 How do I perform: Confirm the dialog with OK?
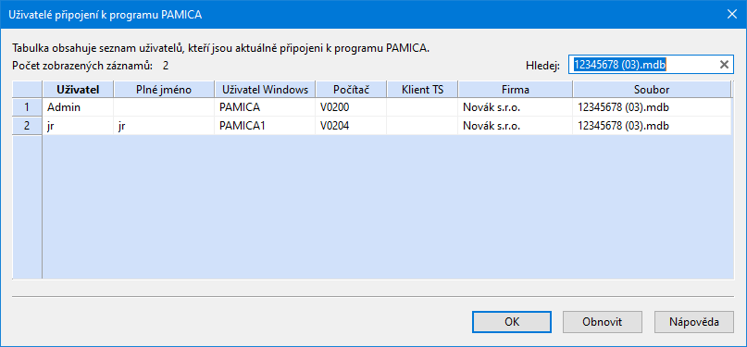tap(512, 322)
